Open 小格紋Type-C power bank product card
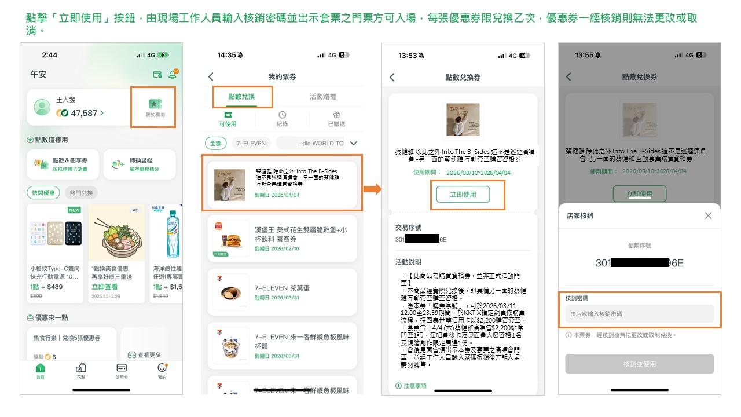This screenshot has width=741, height=417. click(x=55, y=253)
